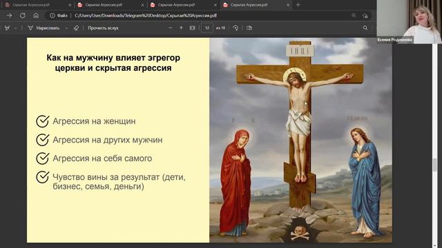Click the из 18 page count
This screenshot has width=442, height=248.
[221, 28]
